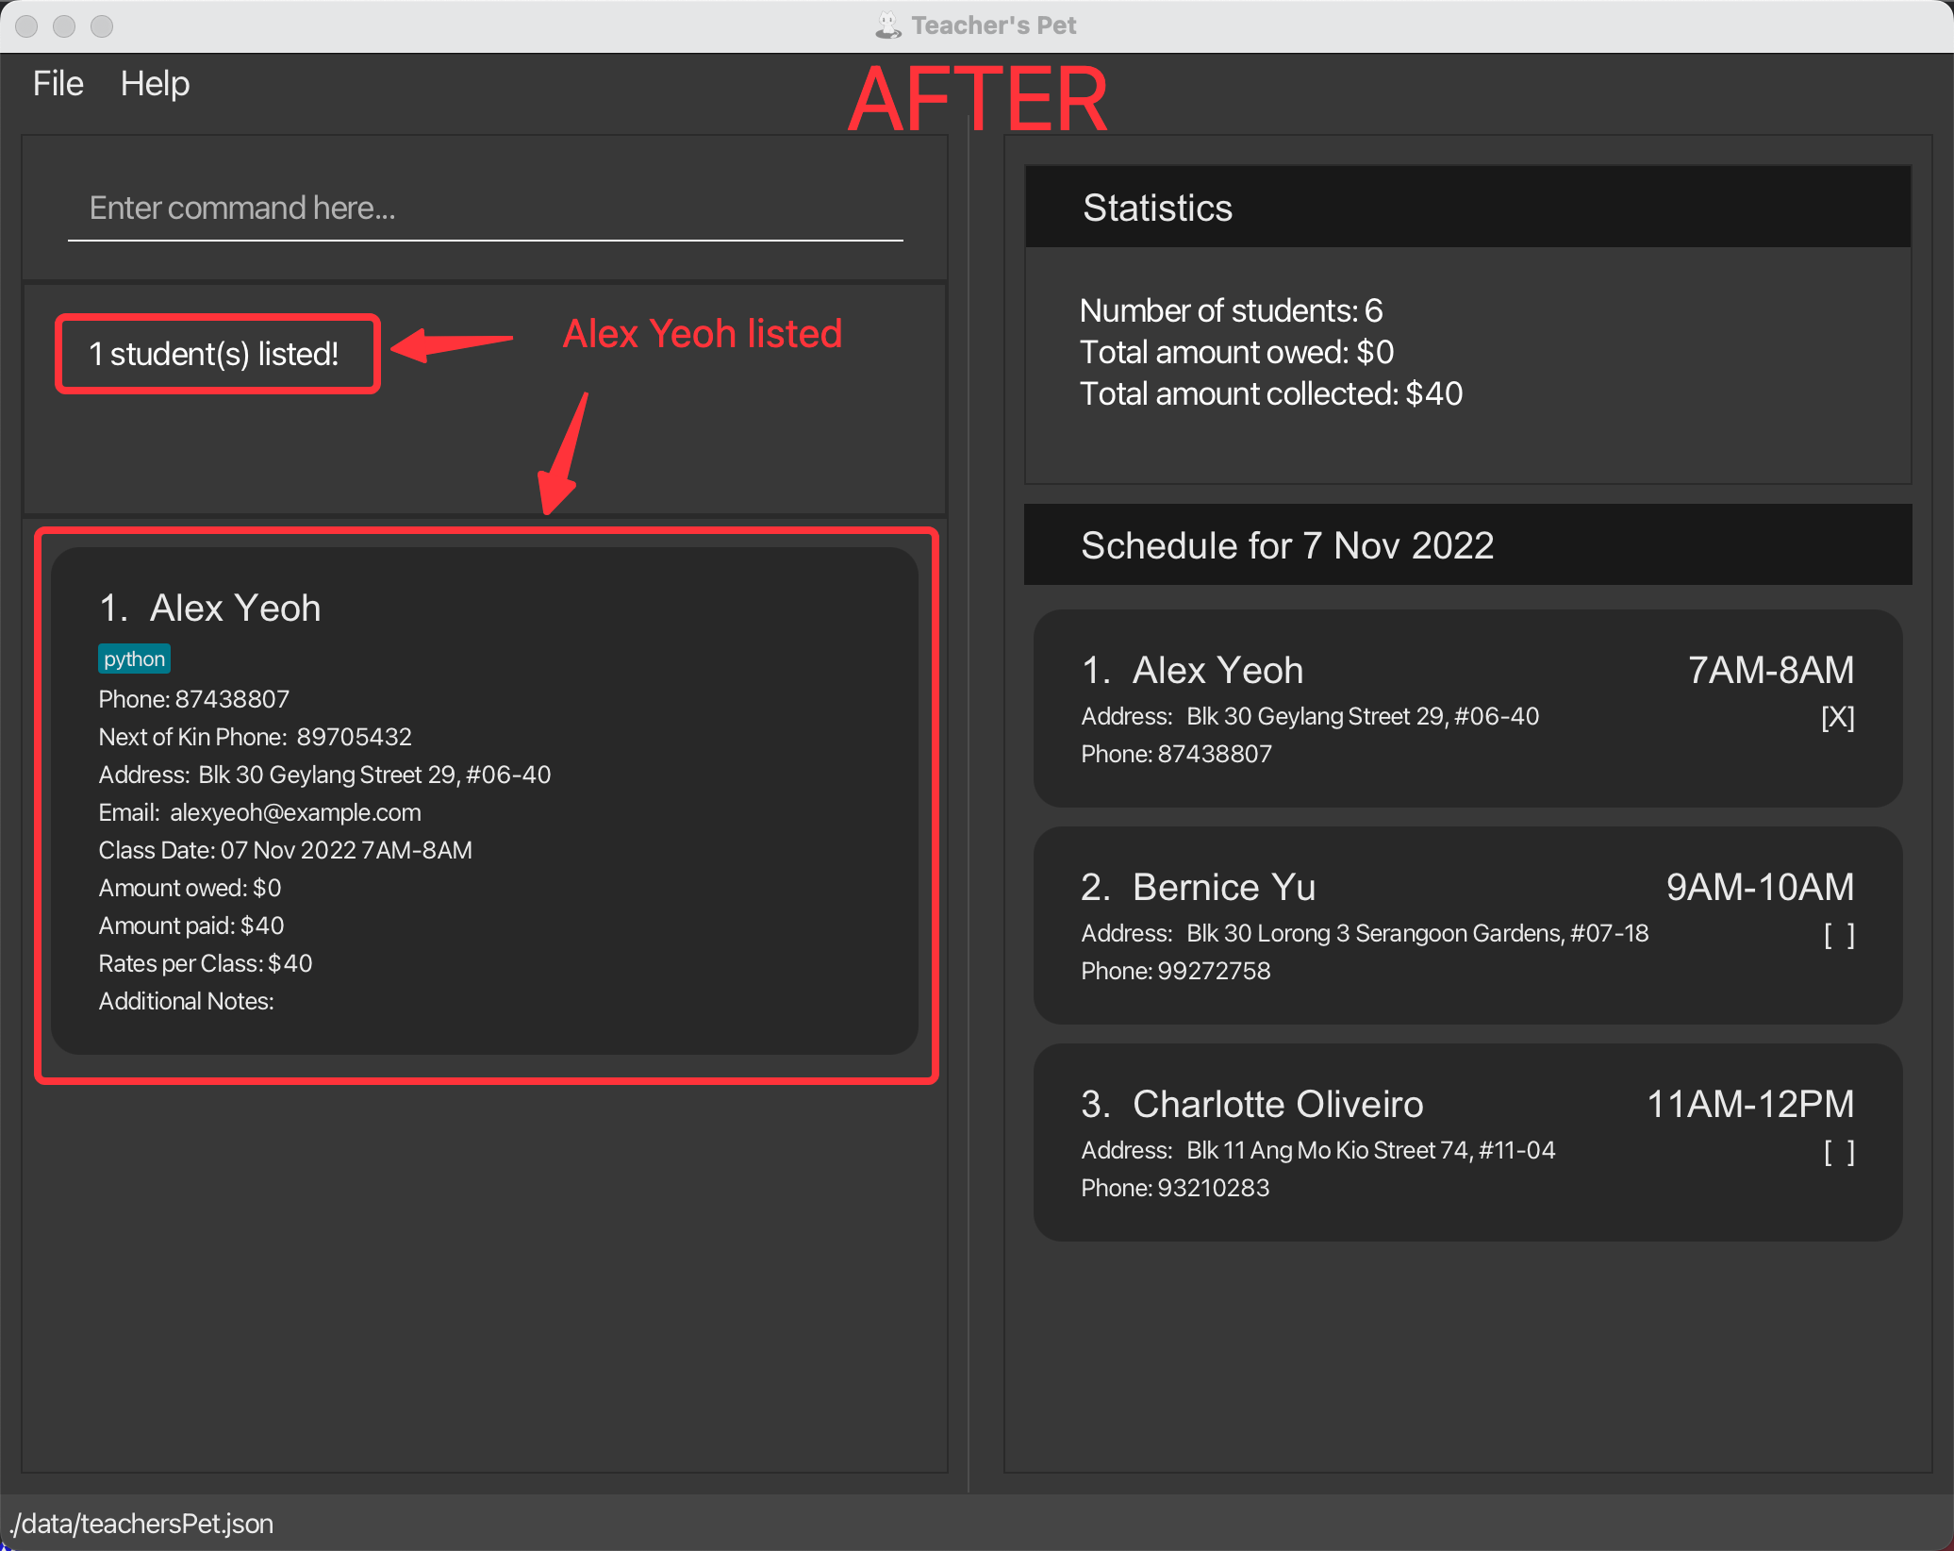Click 'Phone: 99272758'
Image resolution: width=1954 pixels, height=1551 pixels.
pyautogui.click(x=1176, y=971)
